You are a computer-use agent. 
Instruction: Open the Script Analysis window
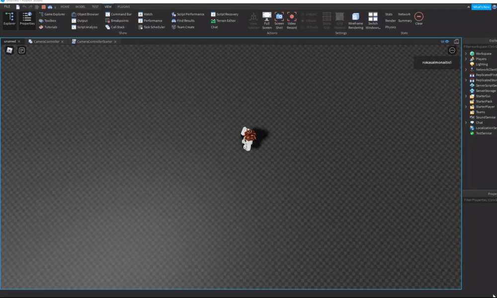tap(84, 27)
